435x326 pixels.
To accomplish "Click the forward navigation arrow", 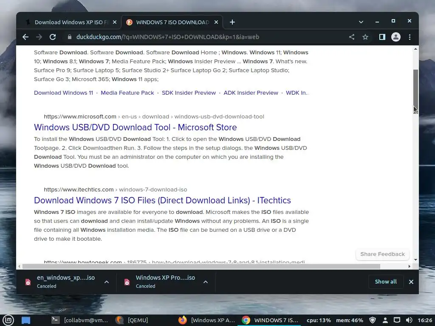I will point(39,37).
